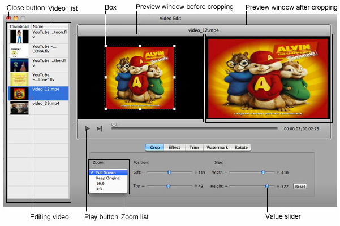This screenshot has width=340, height=226.
Task: Switch to the Crop tab
Action: 155,147
